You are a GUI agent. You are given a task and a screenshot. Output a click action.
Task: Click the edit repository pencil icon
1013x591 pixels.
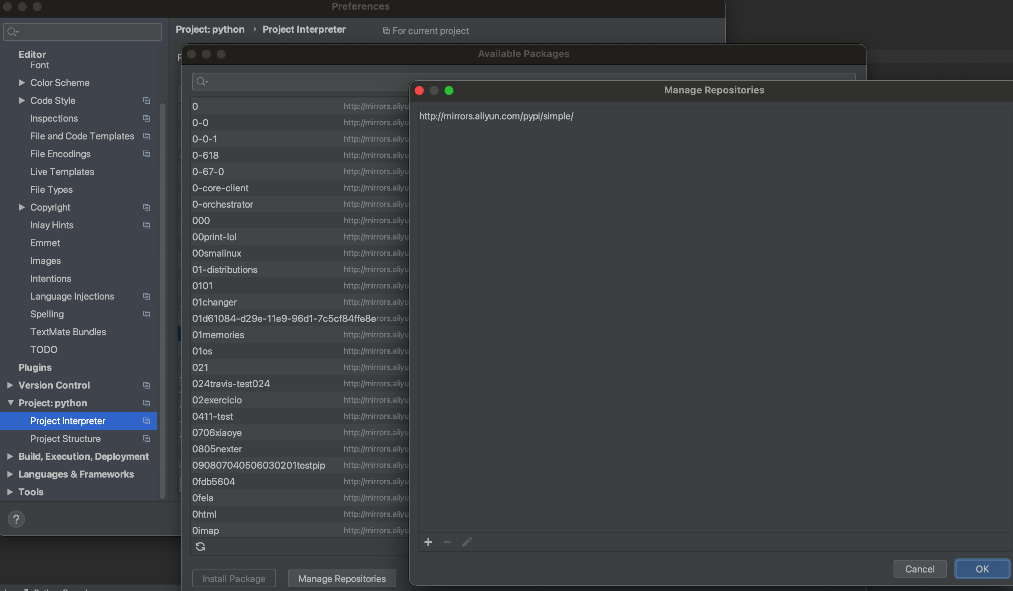(x=467, y=542)
